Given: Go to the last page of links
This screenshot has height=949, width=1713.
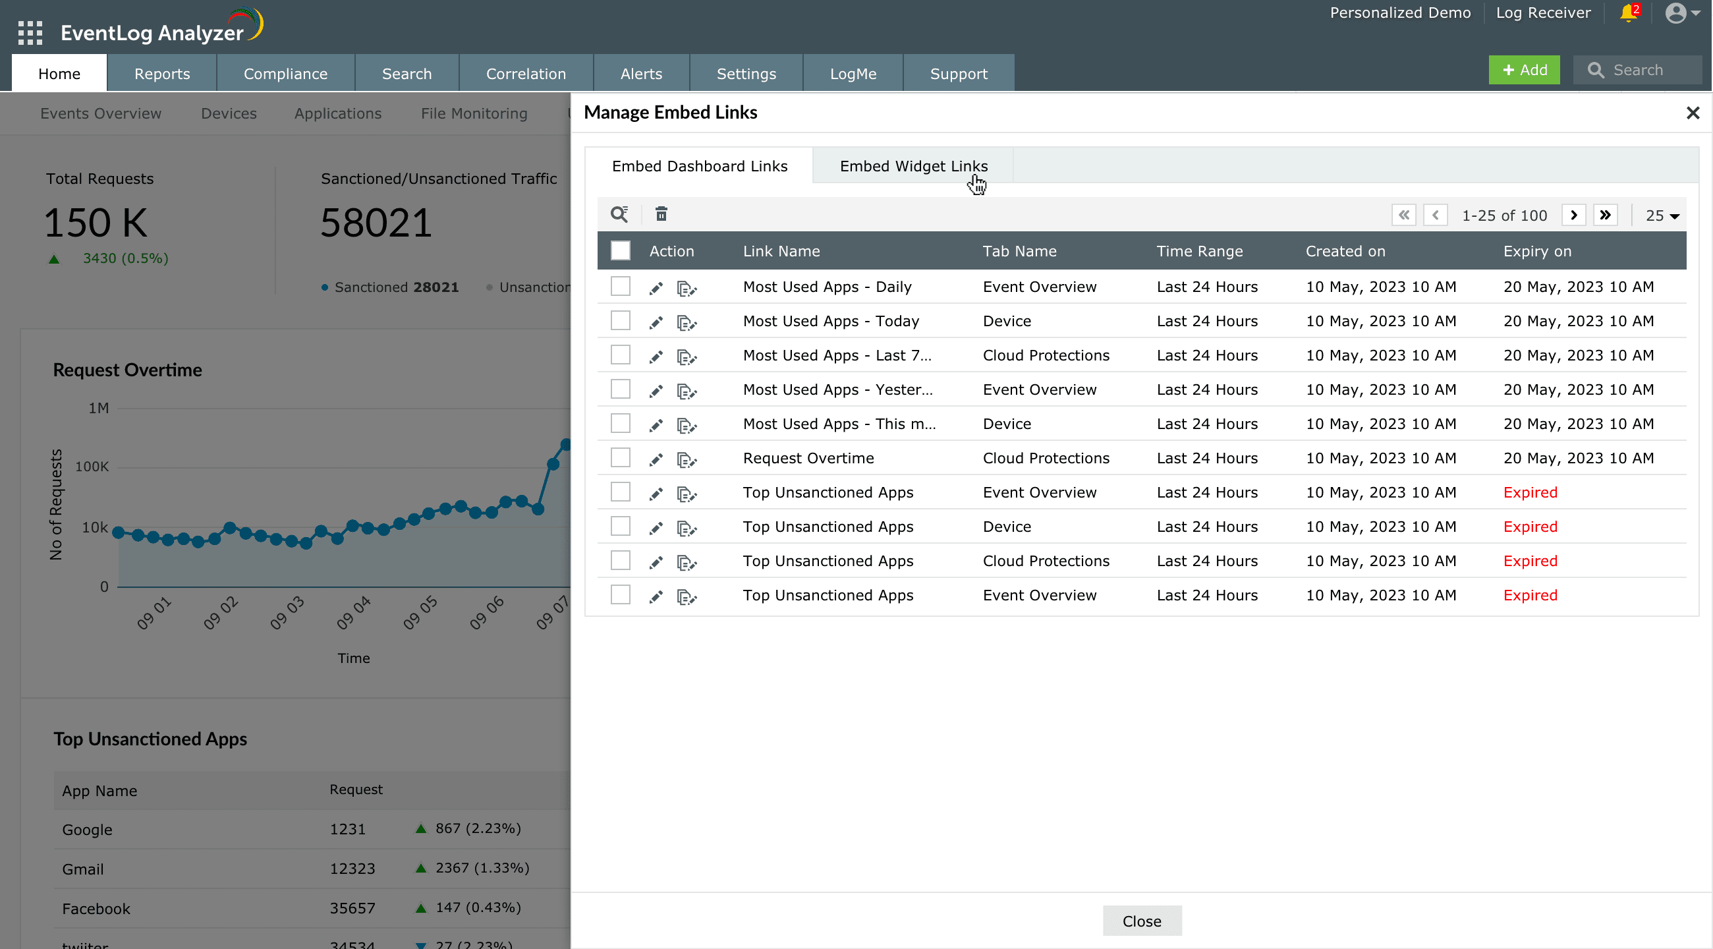Looking at the screenshot, I should click(x=1605, y=215).
